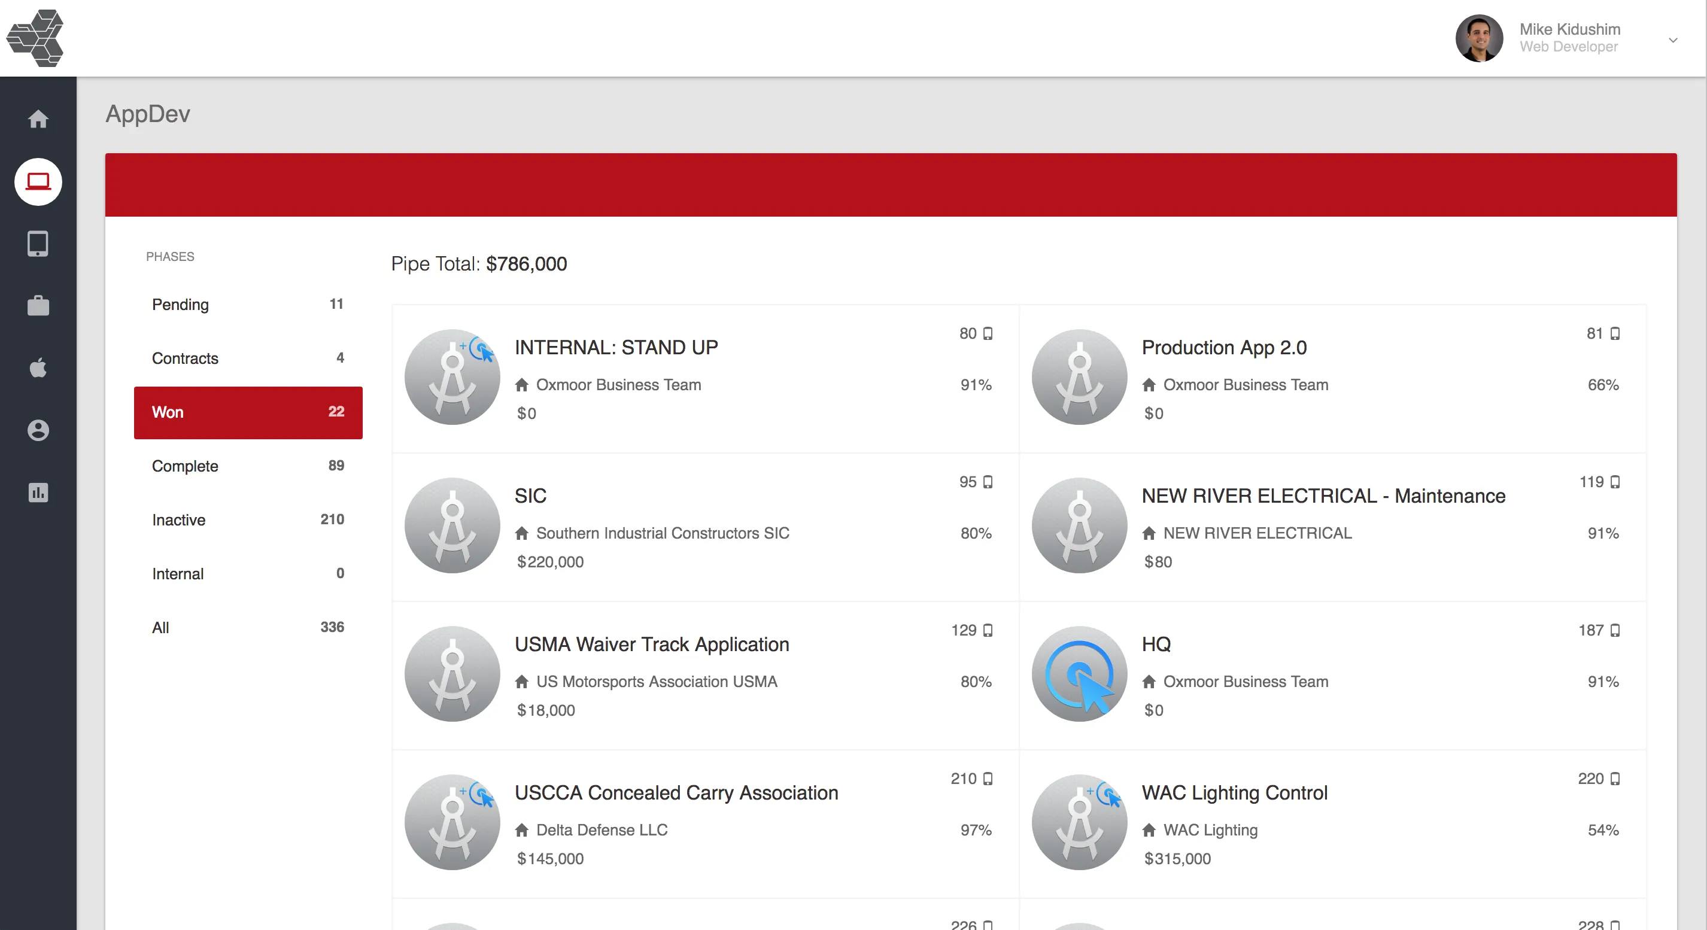Open WAC Lighting Control project
Viewport: 1707px width, 930px height.
coord(1234,792)
